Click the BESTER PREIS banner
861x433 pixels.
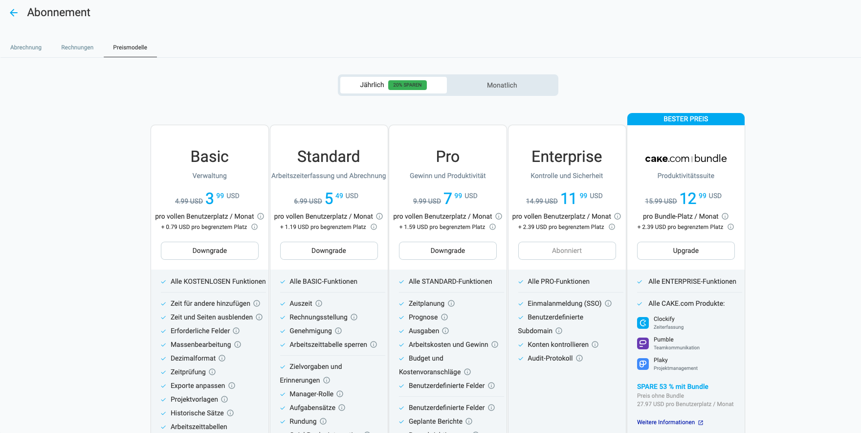(686, 119)
